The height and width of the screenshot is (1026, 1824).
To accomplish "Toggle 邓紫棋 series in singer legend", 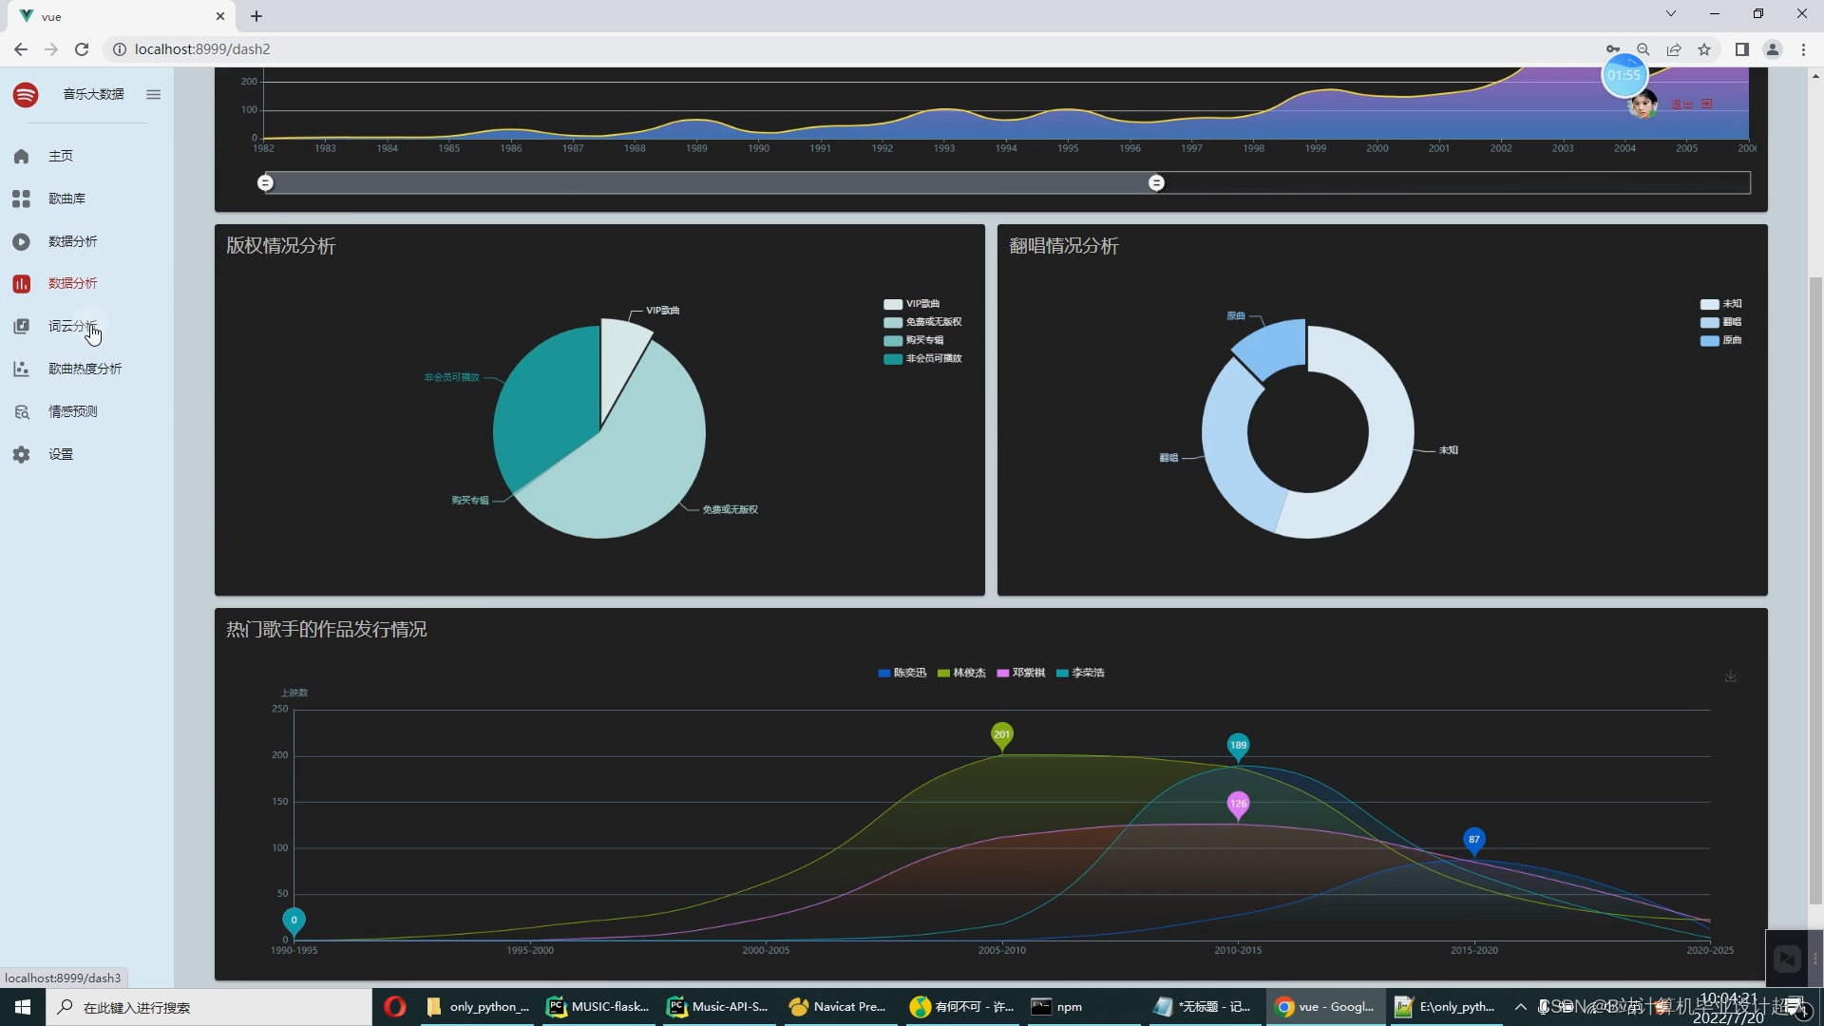I will pyautogui.click(x=1020, y=673).
